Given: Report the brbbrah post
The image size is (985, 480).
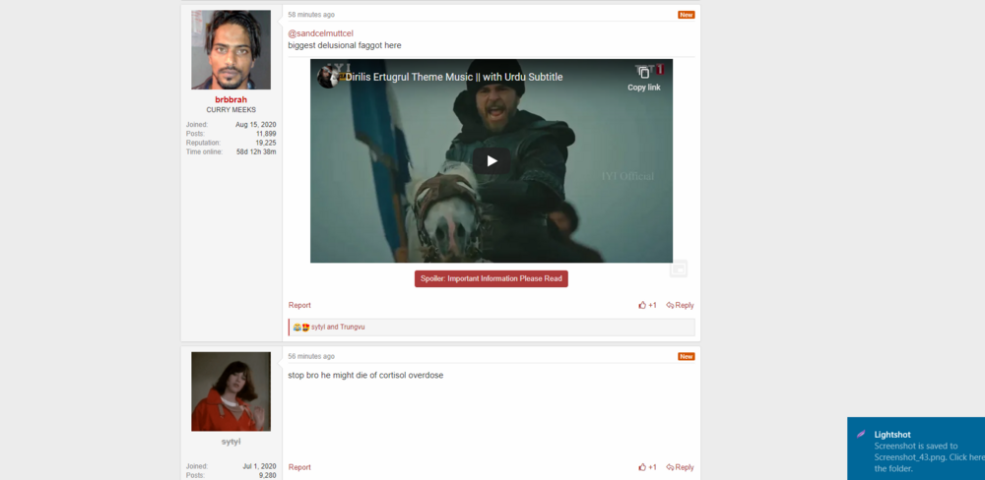Looking at the screenshot, I should (299, 306).
